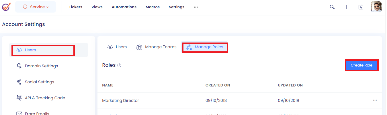387x115 pixels.
Task: Click the Roles help question icon
Action: click(119, 65)
